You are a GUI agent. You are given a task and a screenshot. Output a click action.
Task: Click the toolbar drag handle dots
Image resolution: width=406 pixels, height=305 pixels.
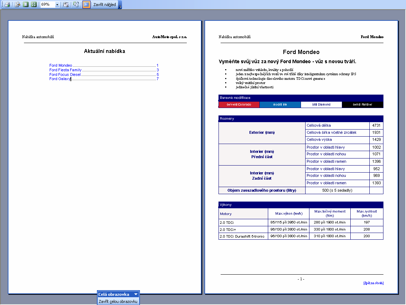click(2, 4)
